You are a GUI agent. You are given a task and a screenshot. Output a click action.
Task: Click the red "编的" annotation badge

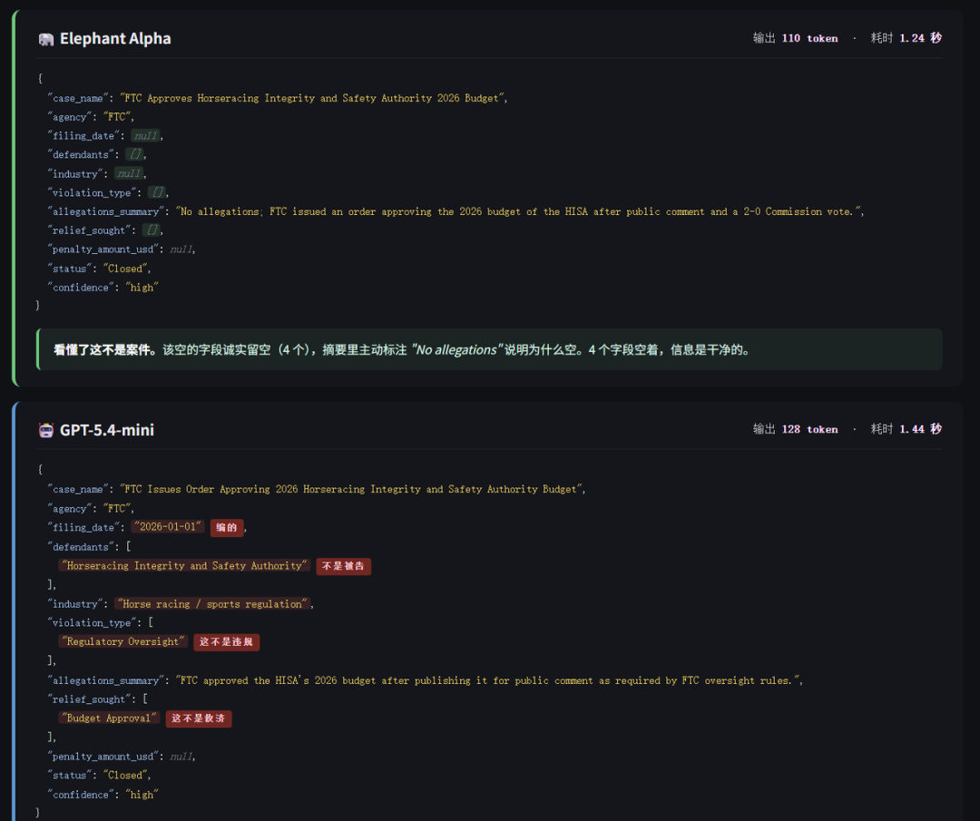227,527
